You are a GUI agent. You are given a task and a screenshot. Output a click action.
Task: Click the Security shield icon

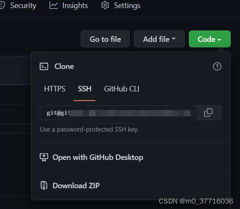click(x=2, y=5)
